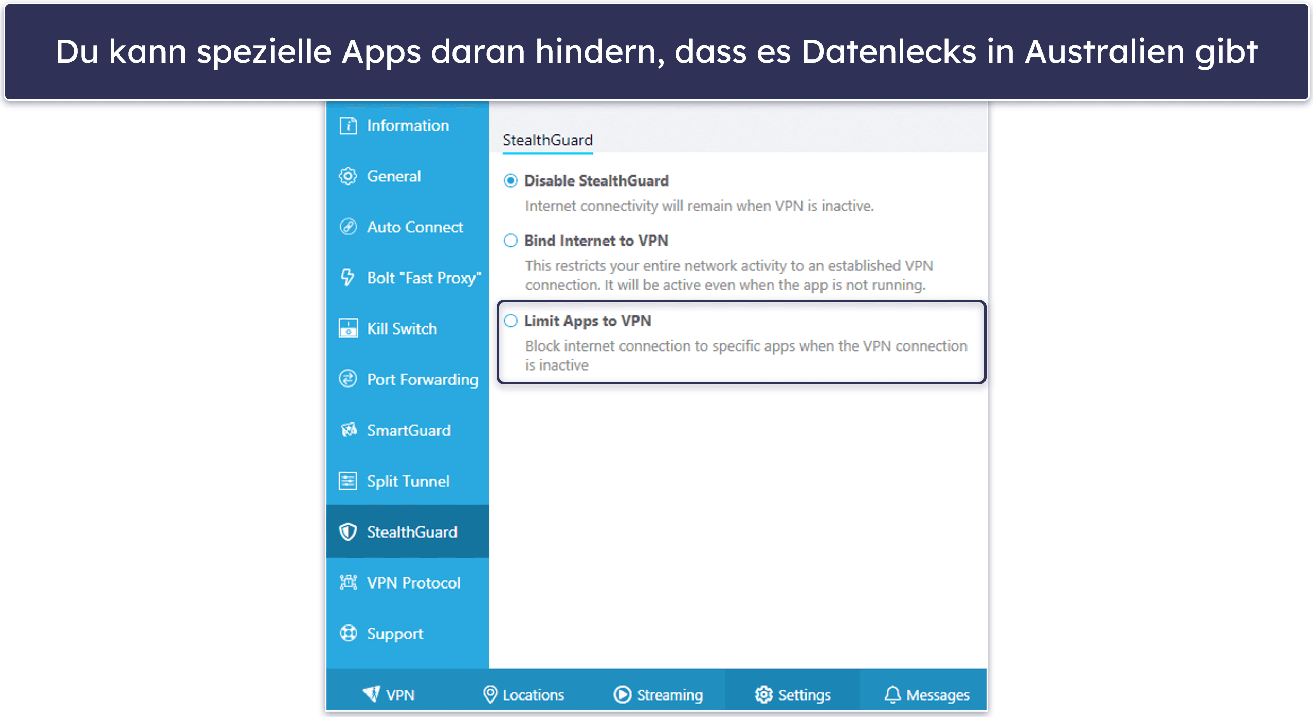
Task: Click the Disable StealthGuard label
Action: 596,181
